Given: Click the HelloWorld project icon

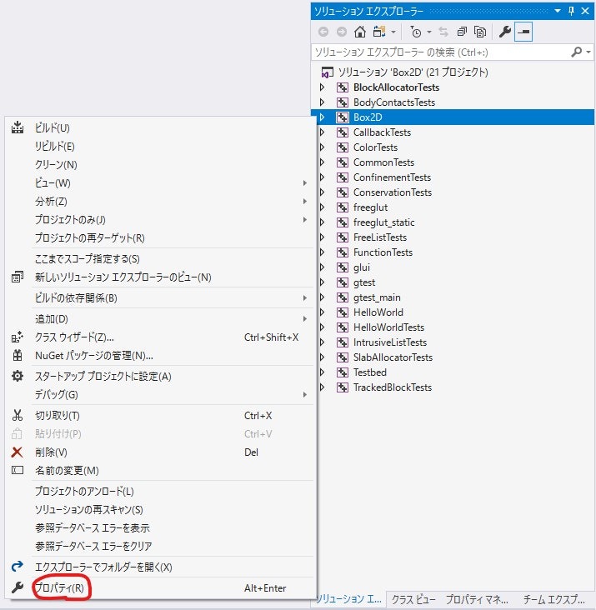Looking at the screenshot, I should pyautogui.click(x=343, y=312).
